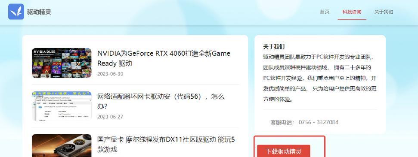Open the 首页 navigation tab
The image size is (418, 157).
coord(325,12)
